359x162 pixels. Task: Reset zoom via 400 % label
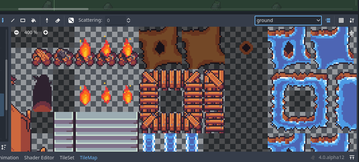(x=31, y=33)
